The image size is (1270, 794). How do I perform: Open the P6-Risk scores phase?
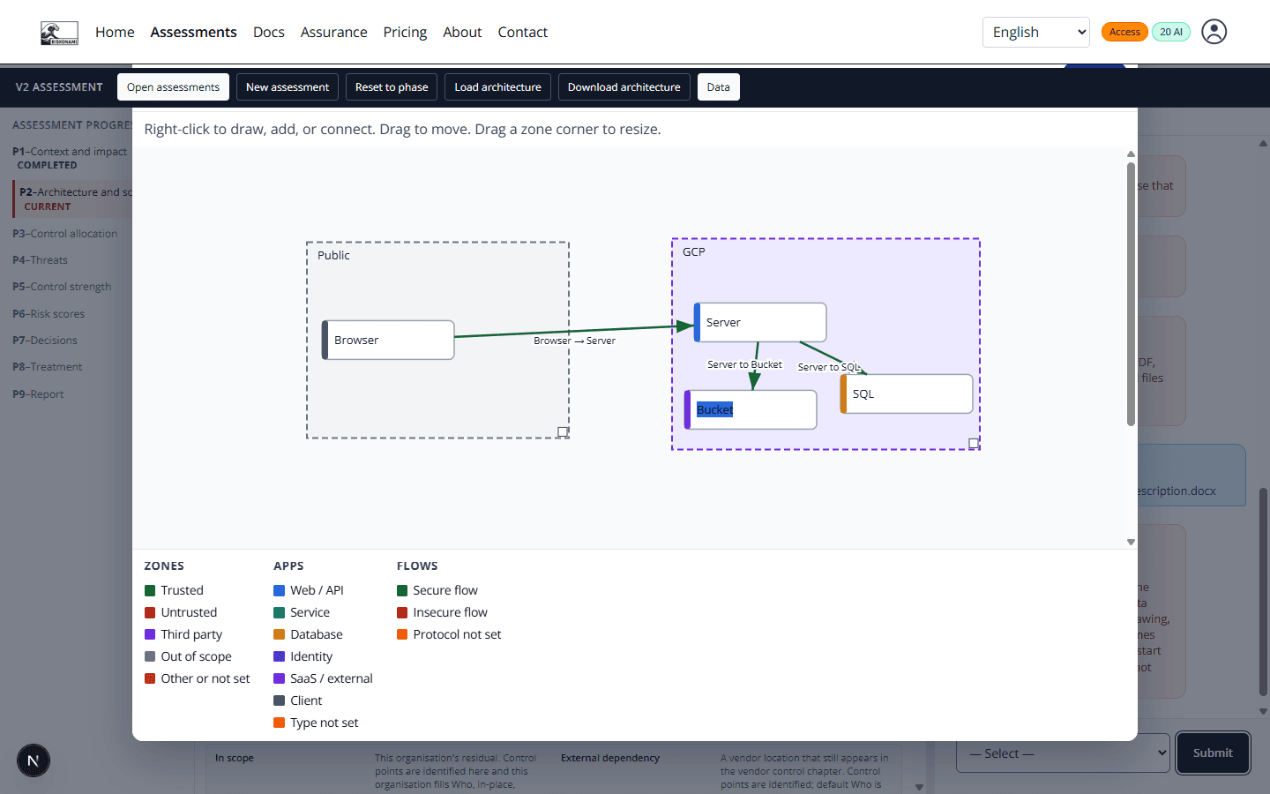pyautogui.click(x=49, y=314)
